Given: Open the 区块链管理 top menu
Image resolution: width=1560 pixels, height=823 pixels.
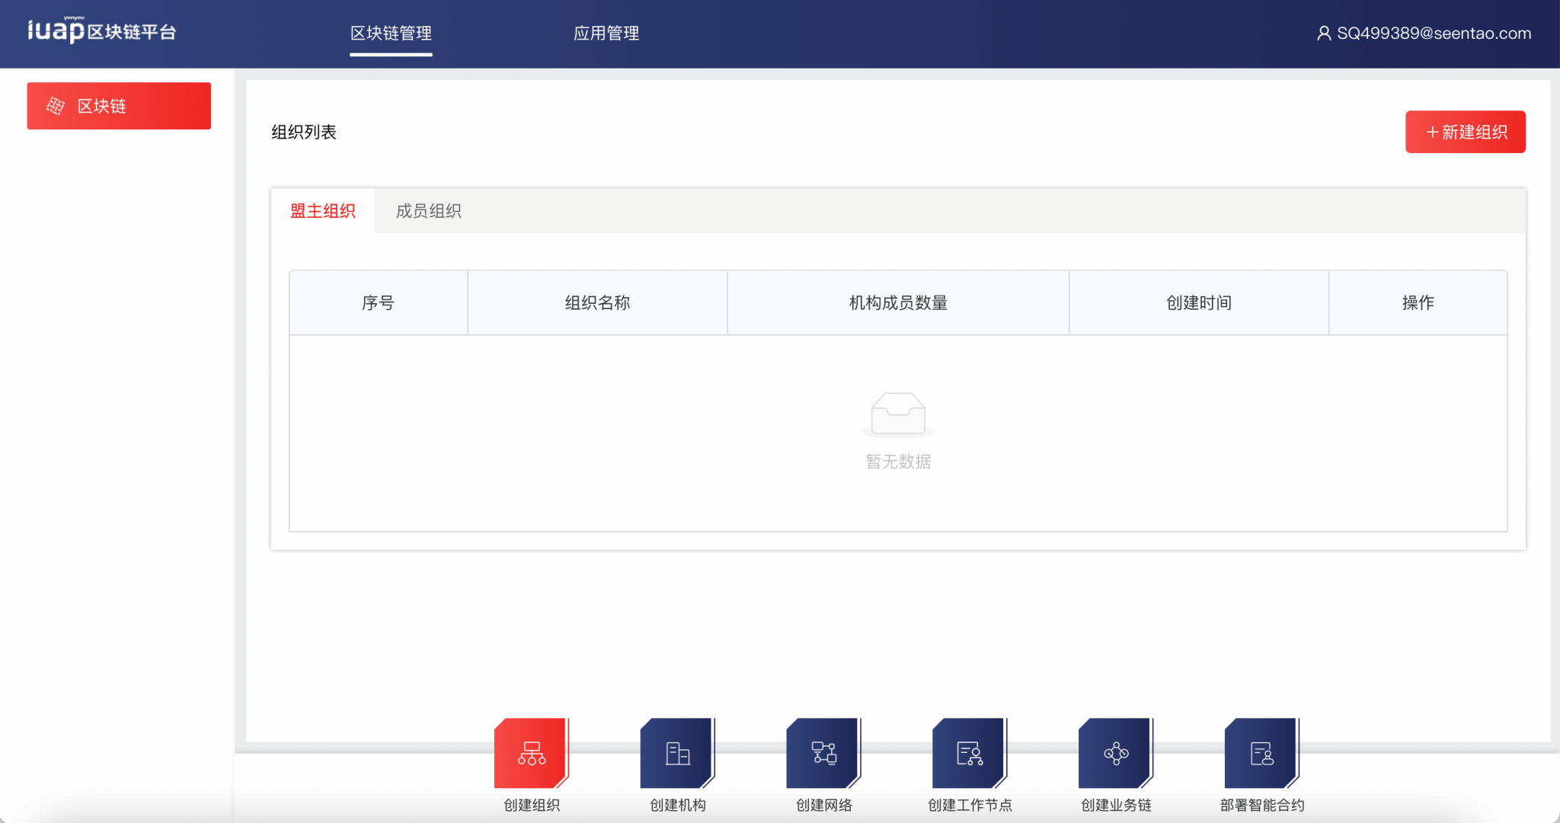Looking at the screenshot, I should click(391, 33).
